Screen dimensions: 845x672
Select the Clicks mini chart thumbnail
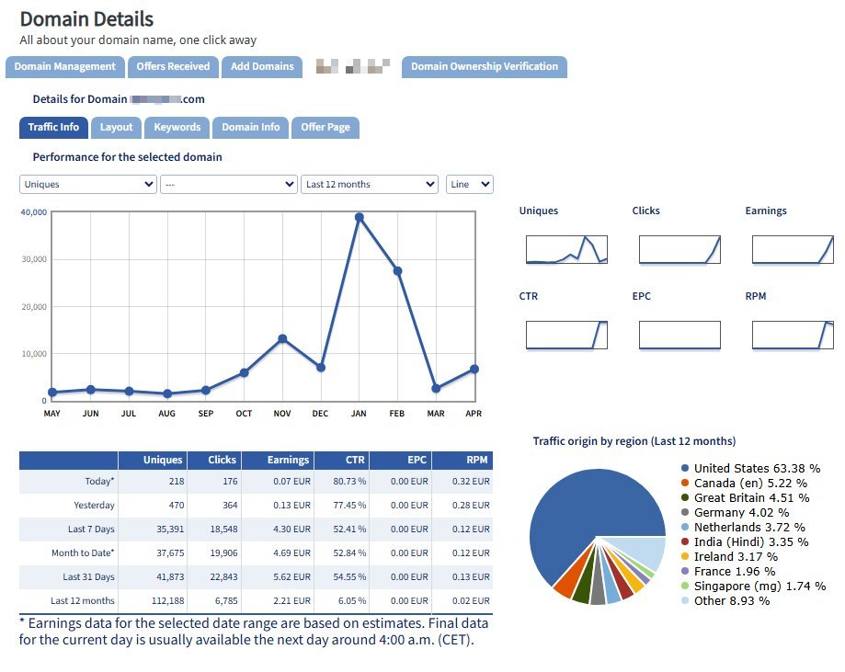[x=680, y=249]
